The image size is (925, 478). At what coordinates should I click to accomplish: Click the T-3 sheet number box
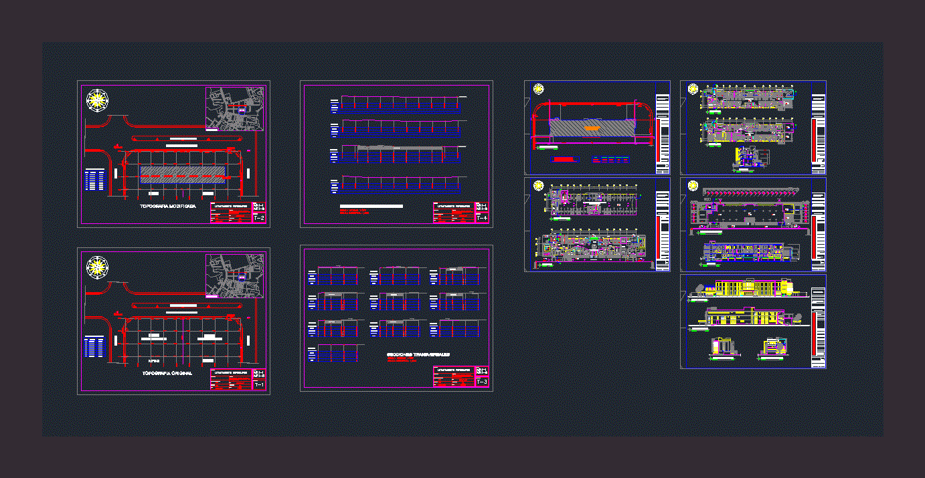[x=481, y=382]
